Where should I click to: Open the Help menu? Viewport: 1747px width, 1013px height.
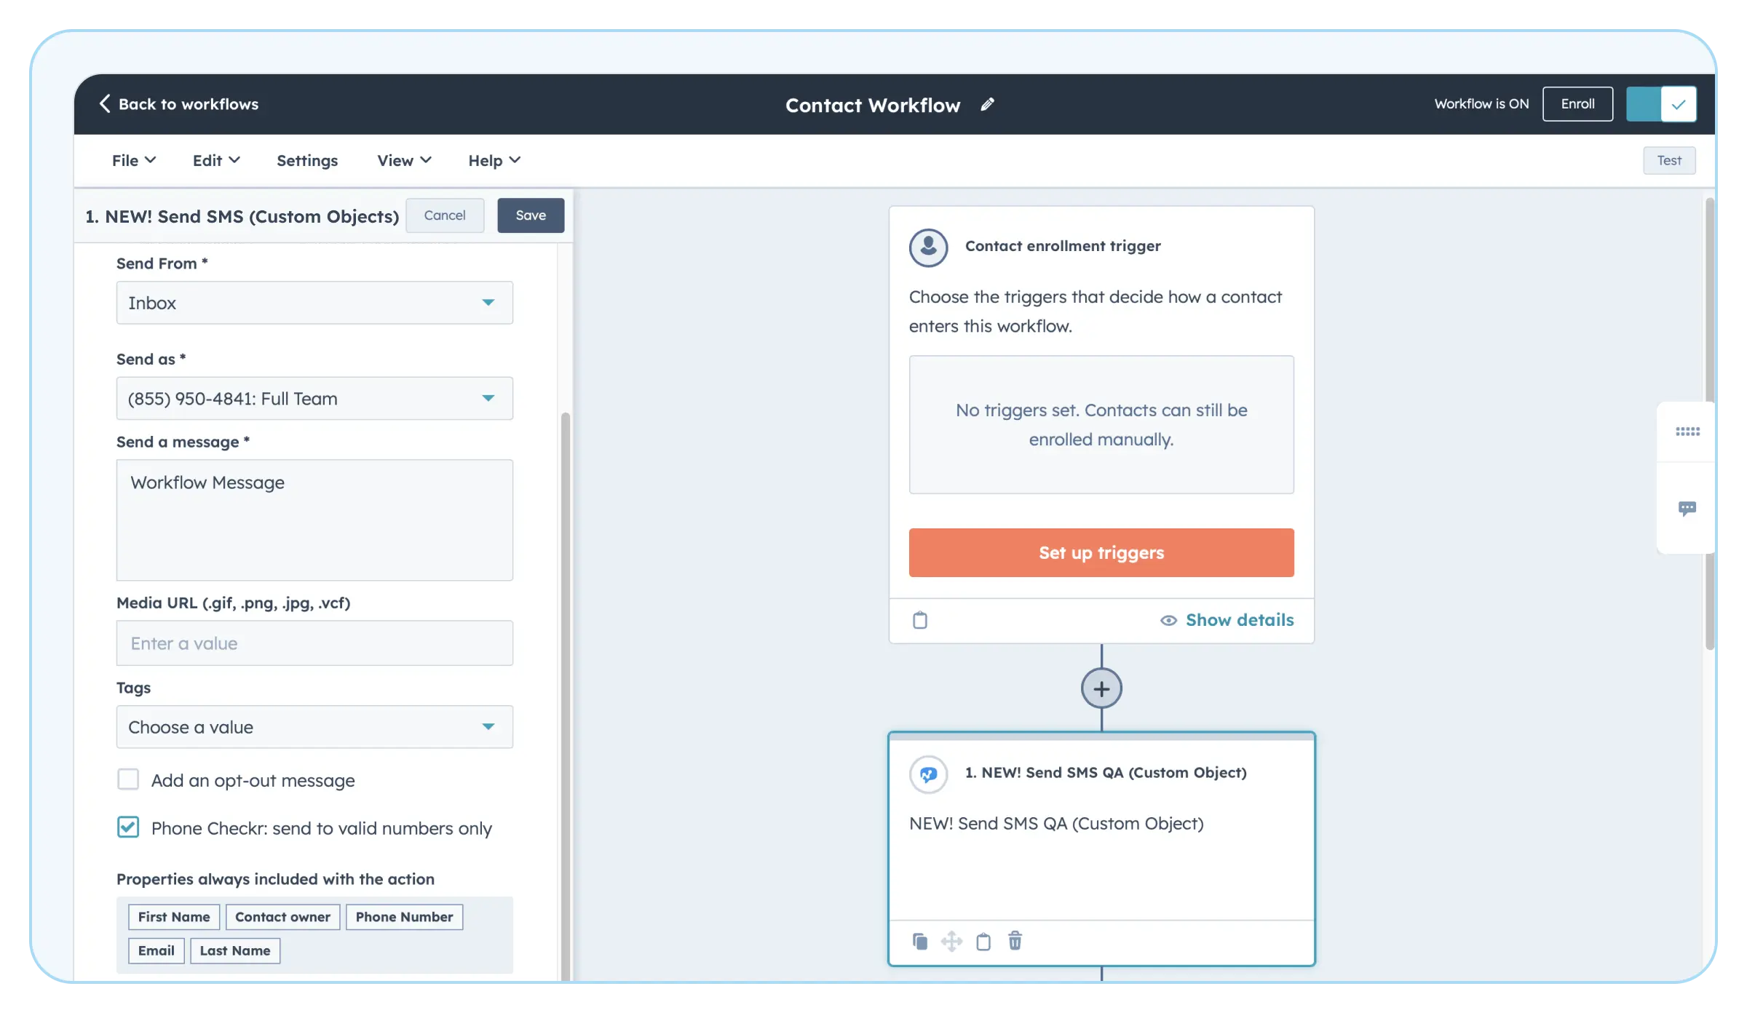point(494,160)
